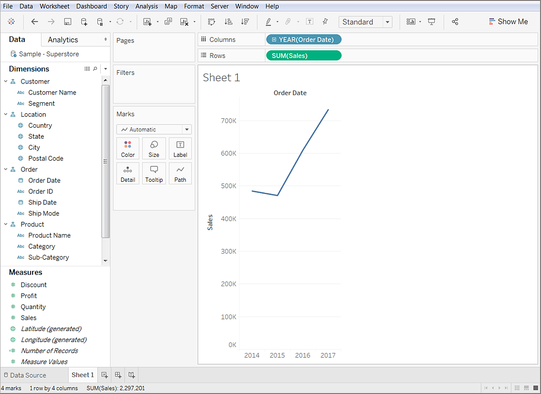Click the Color button in Marks card
The image size is (541, 394).
click(128, 149)
